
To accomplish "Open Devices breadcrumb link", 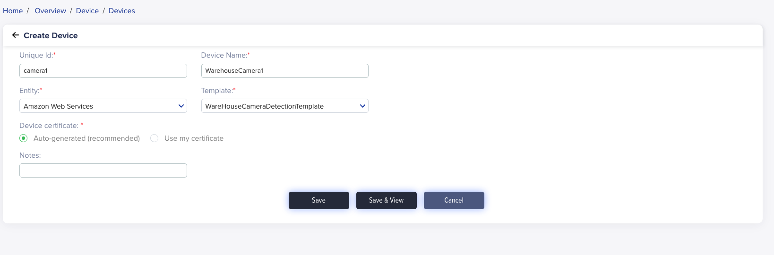I will (122, 11).
